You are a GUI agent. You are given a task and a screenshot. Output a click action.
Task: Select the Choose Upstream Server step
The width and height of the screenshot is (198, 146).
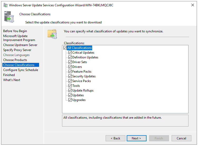click(x=20, y=45)
